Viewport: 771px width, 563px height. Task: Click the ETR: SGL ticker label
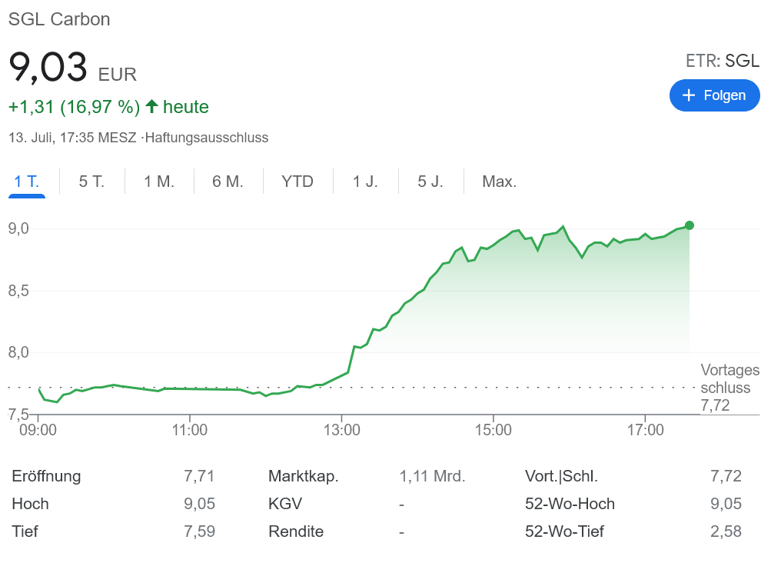coord(723,61)
